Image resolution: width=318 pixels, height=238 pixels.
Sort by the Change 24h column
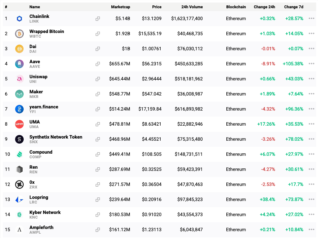click(x=264, y=7)
